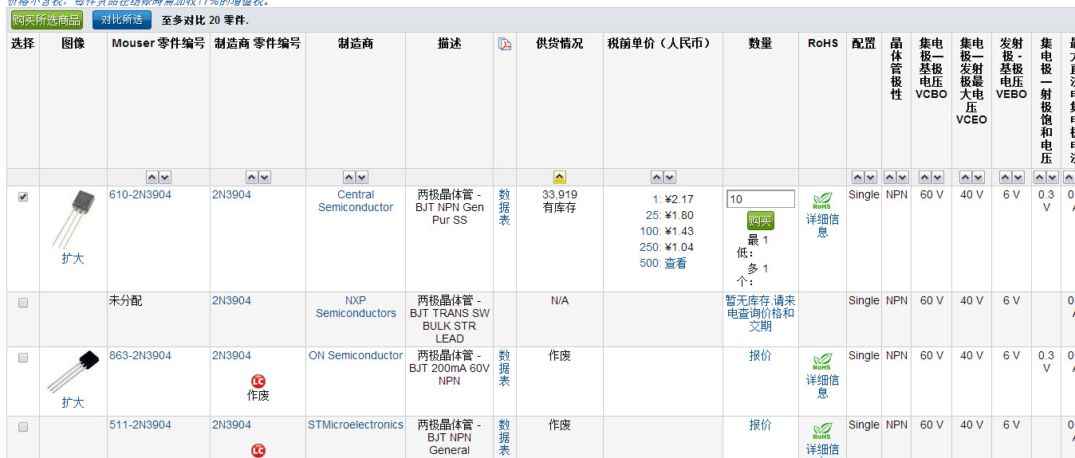Open 详细信息 RoHS details for Central Semiconductor
Screen dimensions: 1075x458
click(822, 225)
